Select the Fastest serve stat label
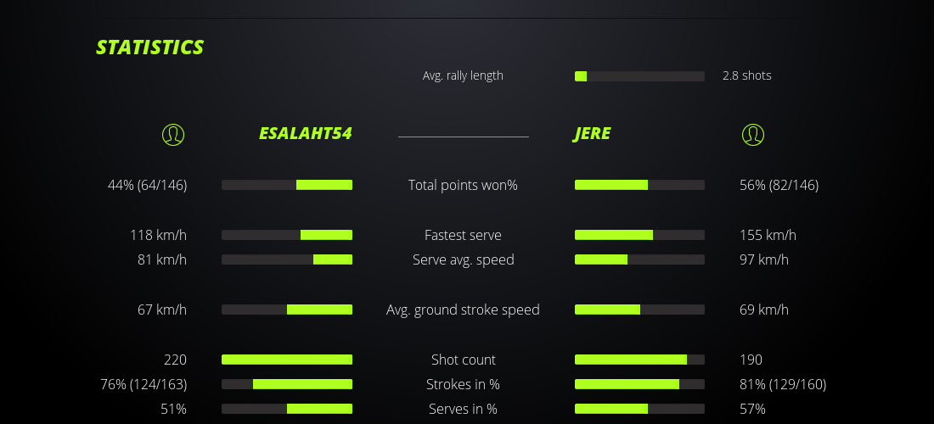 [x=463, y=235]
